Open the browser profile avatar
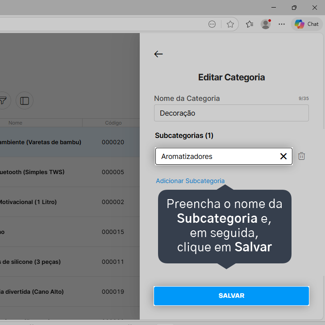Image resolution: width=325 pixels, height=325 pixels. click(266, 24)
